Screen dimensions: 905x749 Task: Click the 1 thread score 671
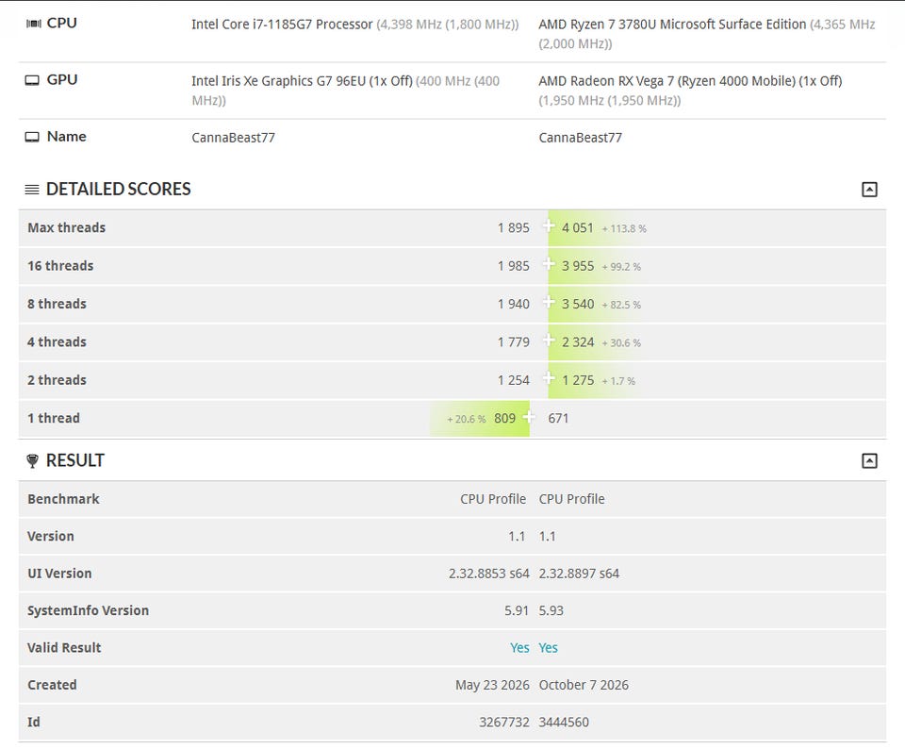(x=558, y=419)
